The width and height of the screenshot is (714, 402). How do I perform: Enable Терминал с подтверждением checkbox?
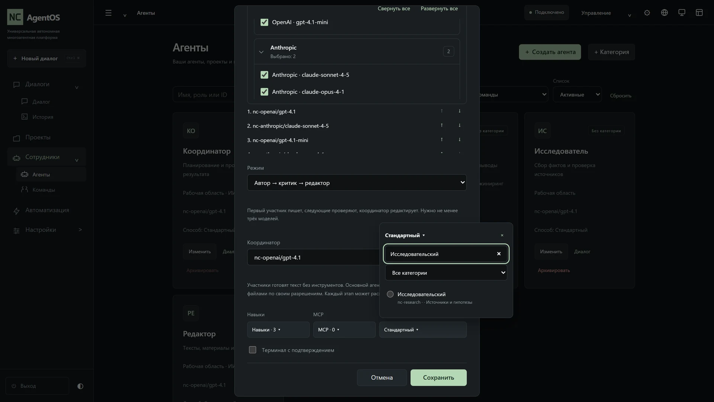[253, 350]
